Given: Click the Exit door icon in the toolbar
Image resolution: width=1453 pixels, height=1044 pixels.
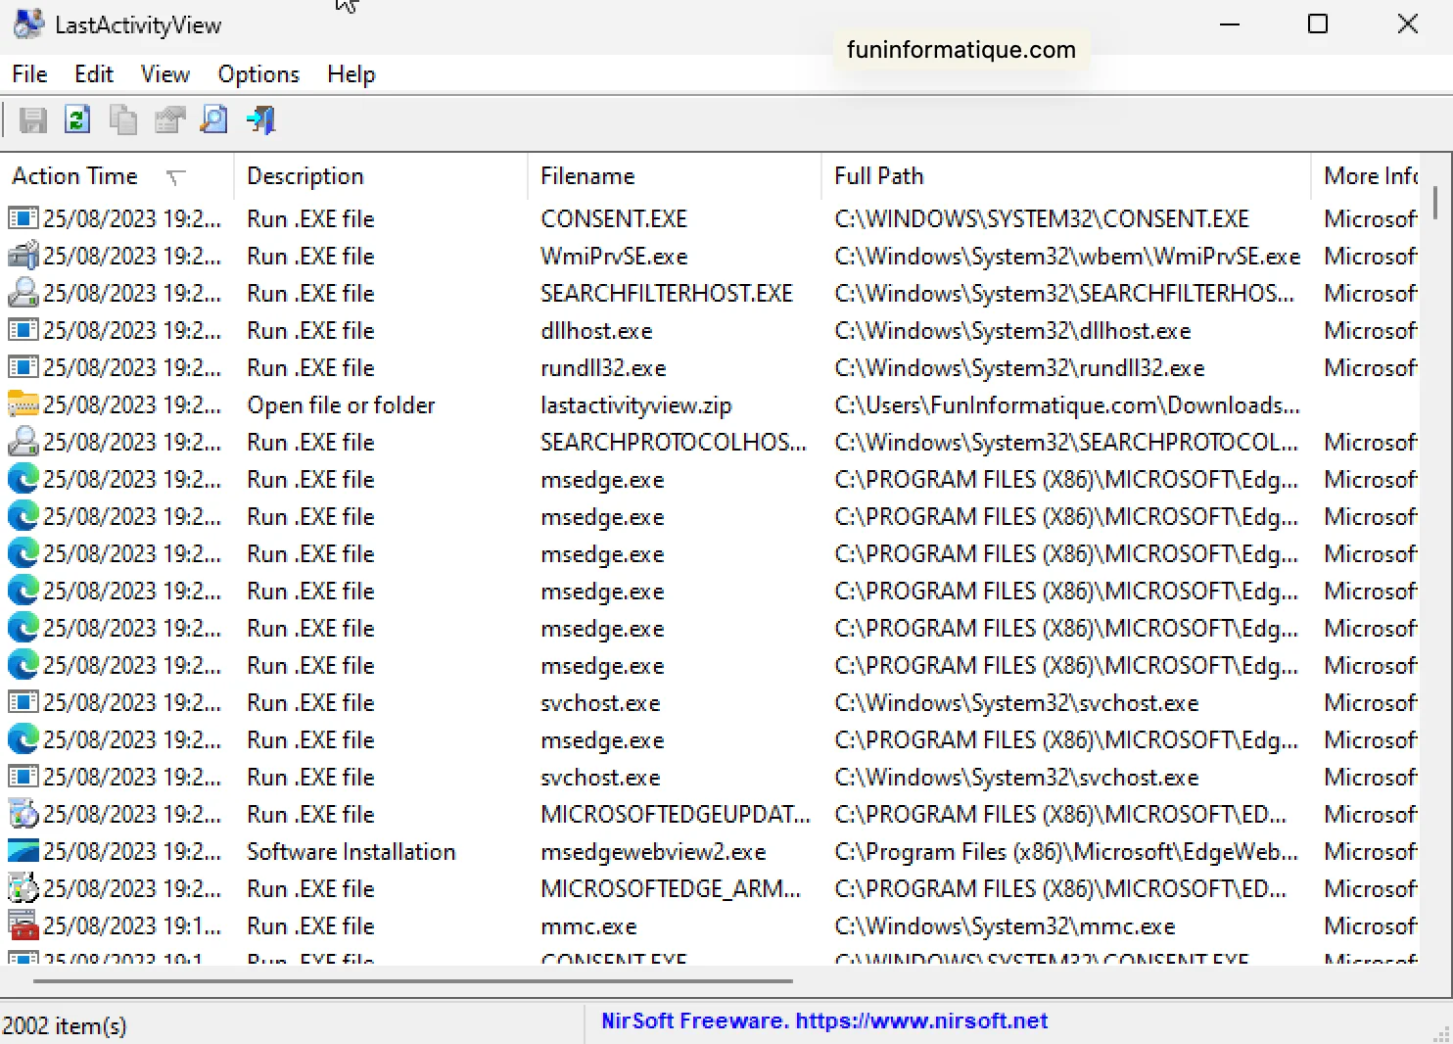Looking at the screenshot, I should (x=259, y=119).
